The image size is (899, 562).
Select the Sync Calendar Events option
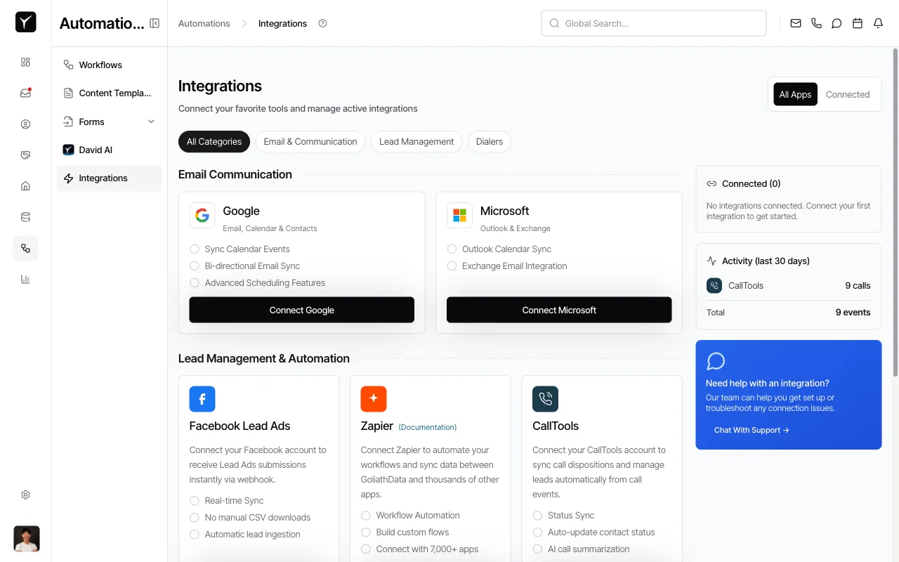(x=194, y=249)
